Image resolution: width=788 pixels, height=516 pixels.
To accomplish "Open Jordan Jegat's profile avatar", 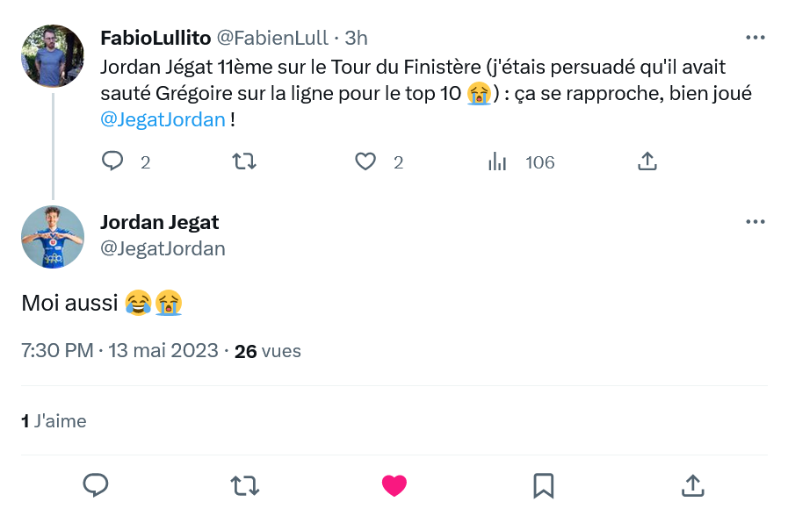I will click(x=53, y=237).
